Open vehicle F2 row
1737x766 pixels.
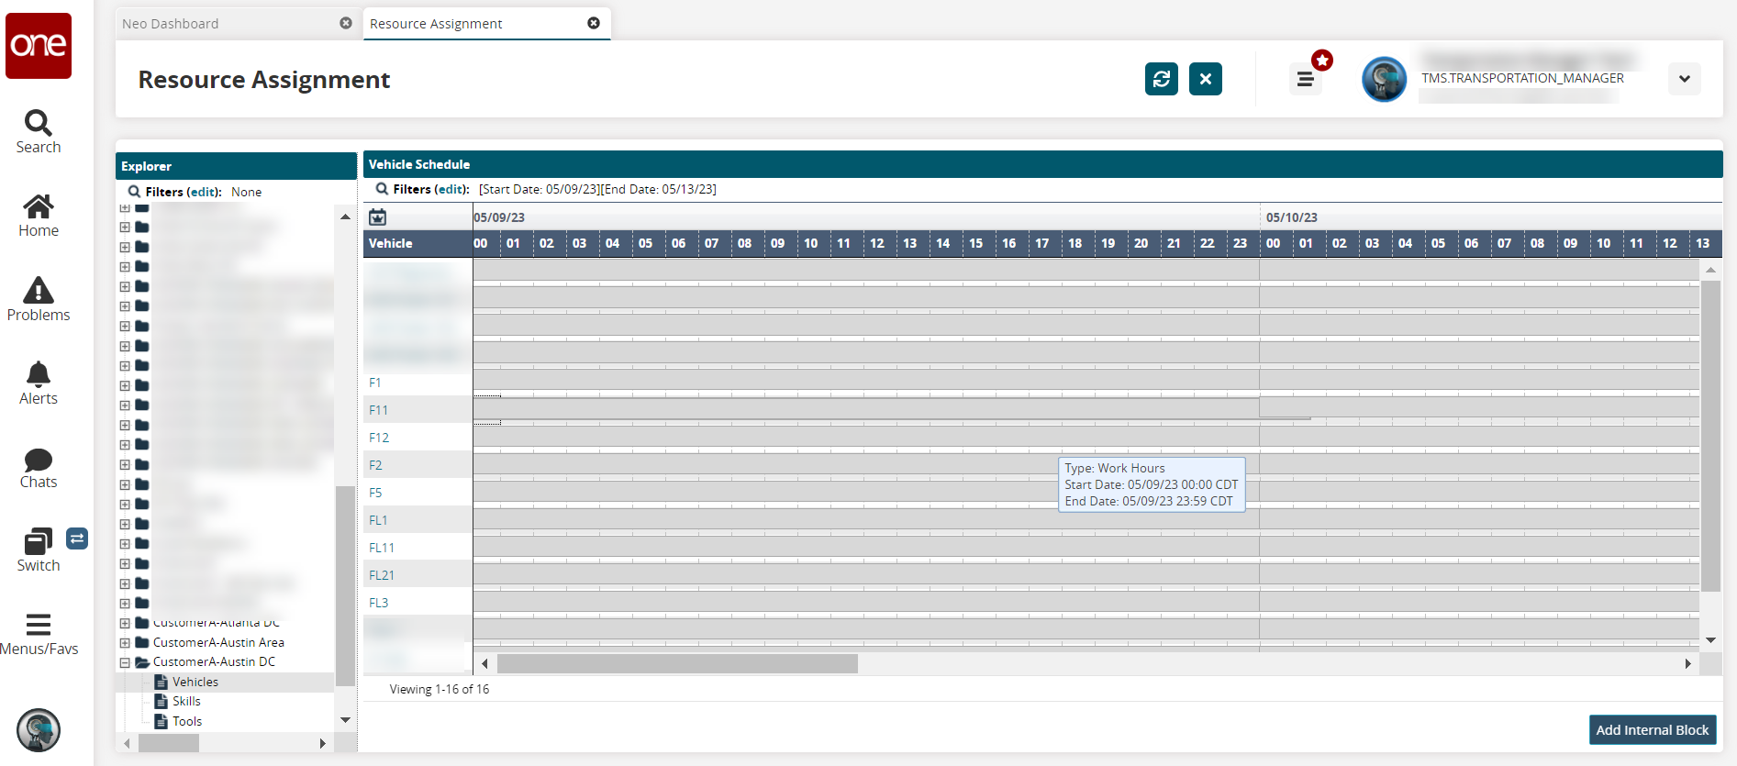(375, 465)
